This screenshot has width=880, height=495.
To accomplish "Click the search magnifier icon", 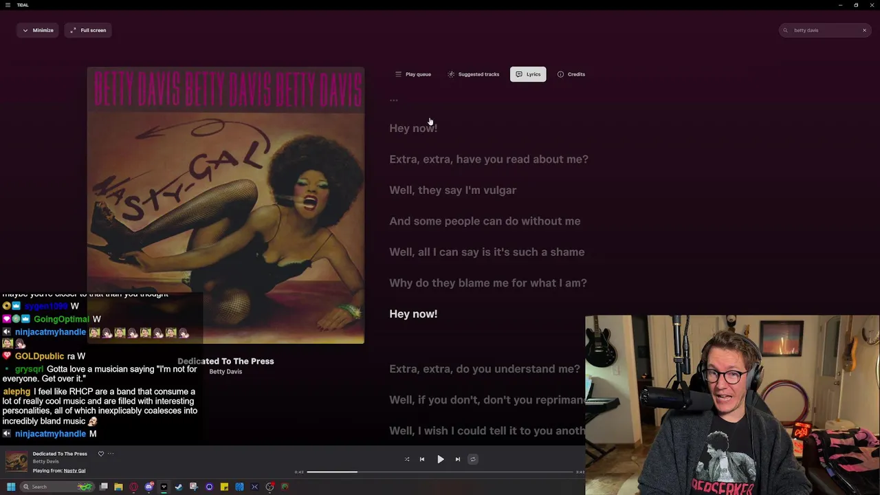I will [x=785, y=30].
